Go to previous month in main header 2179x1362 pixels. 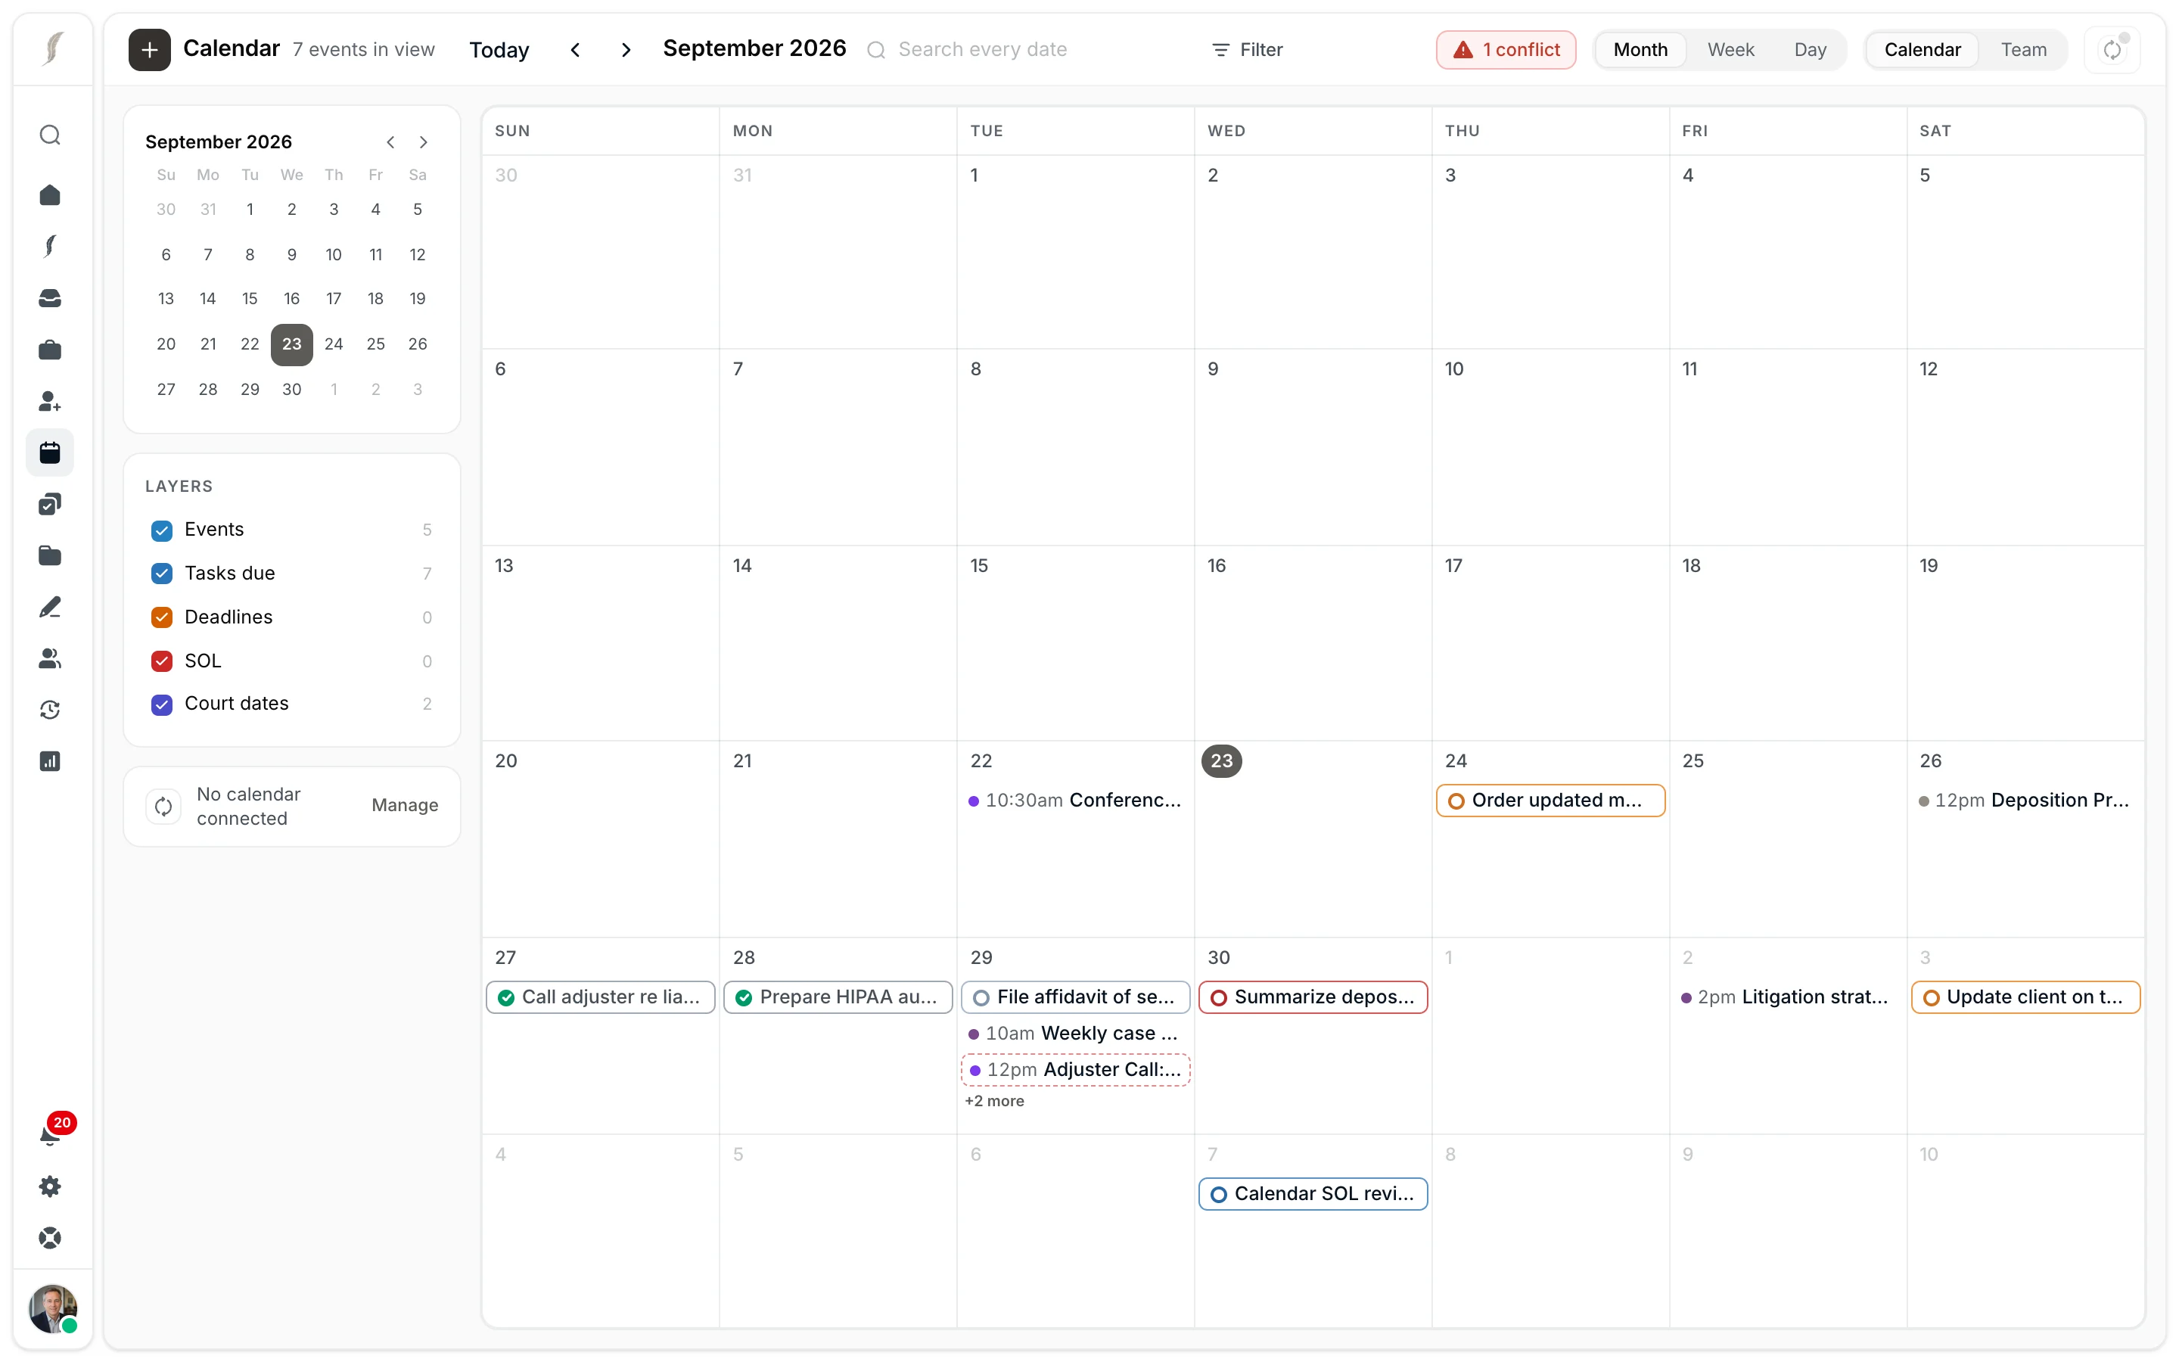(575, 49)
